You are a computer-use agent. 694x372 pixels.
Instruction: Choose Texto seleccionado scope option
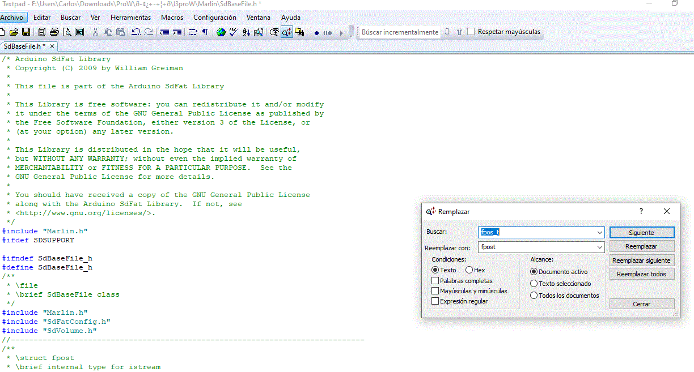click(x=534, y=284)
